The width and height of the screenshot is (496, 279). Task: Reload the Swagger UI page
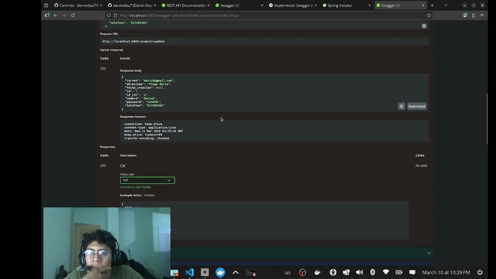coord(72,15)
